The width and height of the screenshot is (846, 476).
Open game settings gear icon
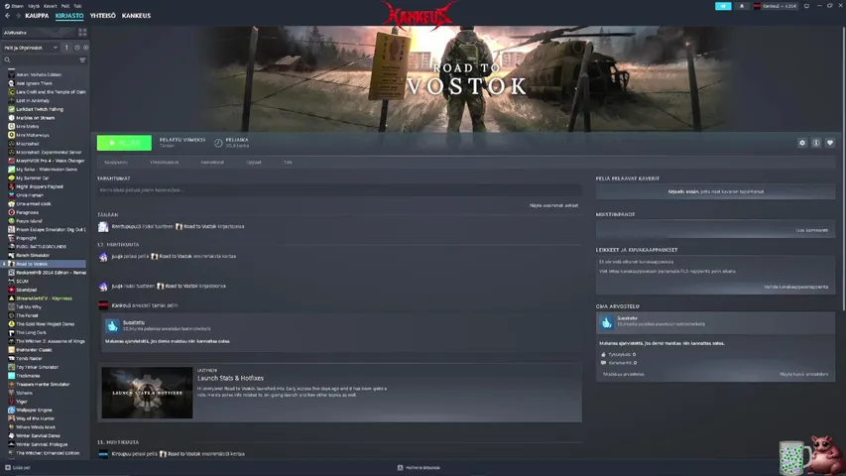(x=802, y=143)
